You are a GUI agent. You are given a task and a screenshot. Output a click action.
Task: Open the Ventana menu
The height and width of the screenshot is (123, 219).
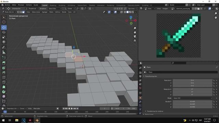click(x=29, y=5)
